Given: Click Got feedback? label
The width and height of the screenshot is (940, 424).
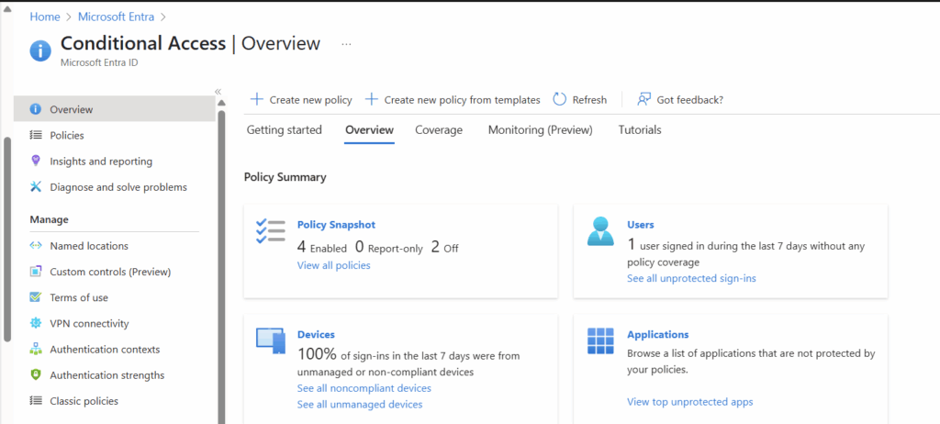Looking at the screenshot, I should point(690,100).
